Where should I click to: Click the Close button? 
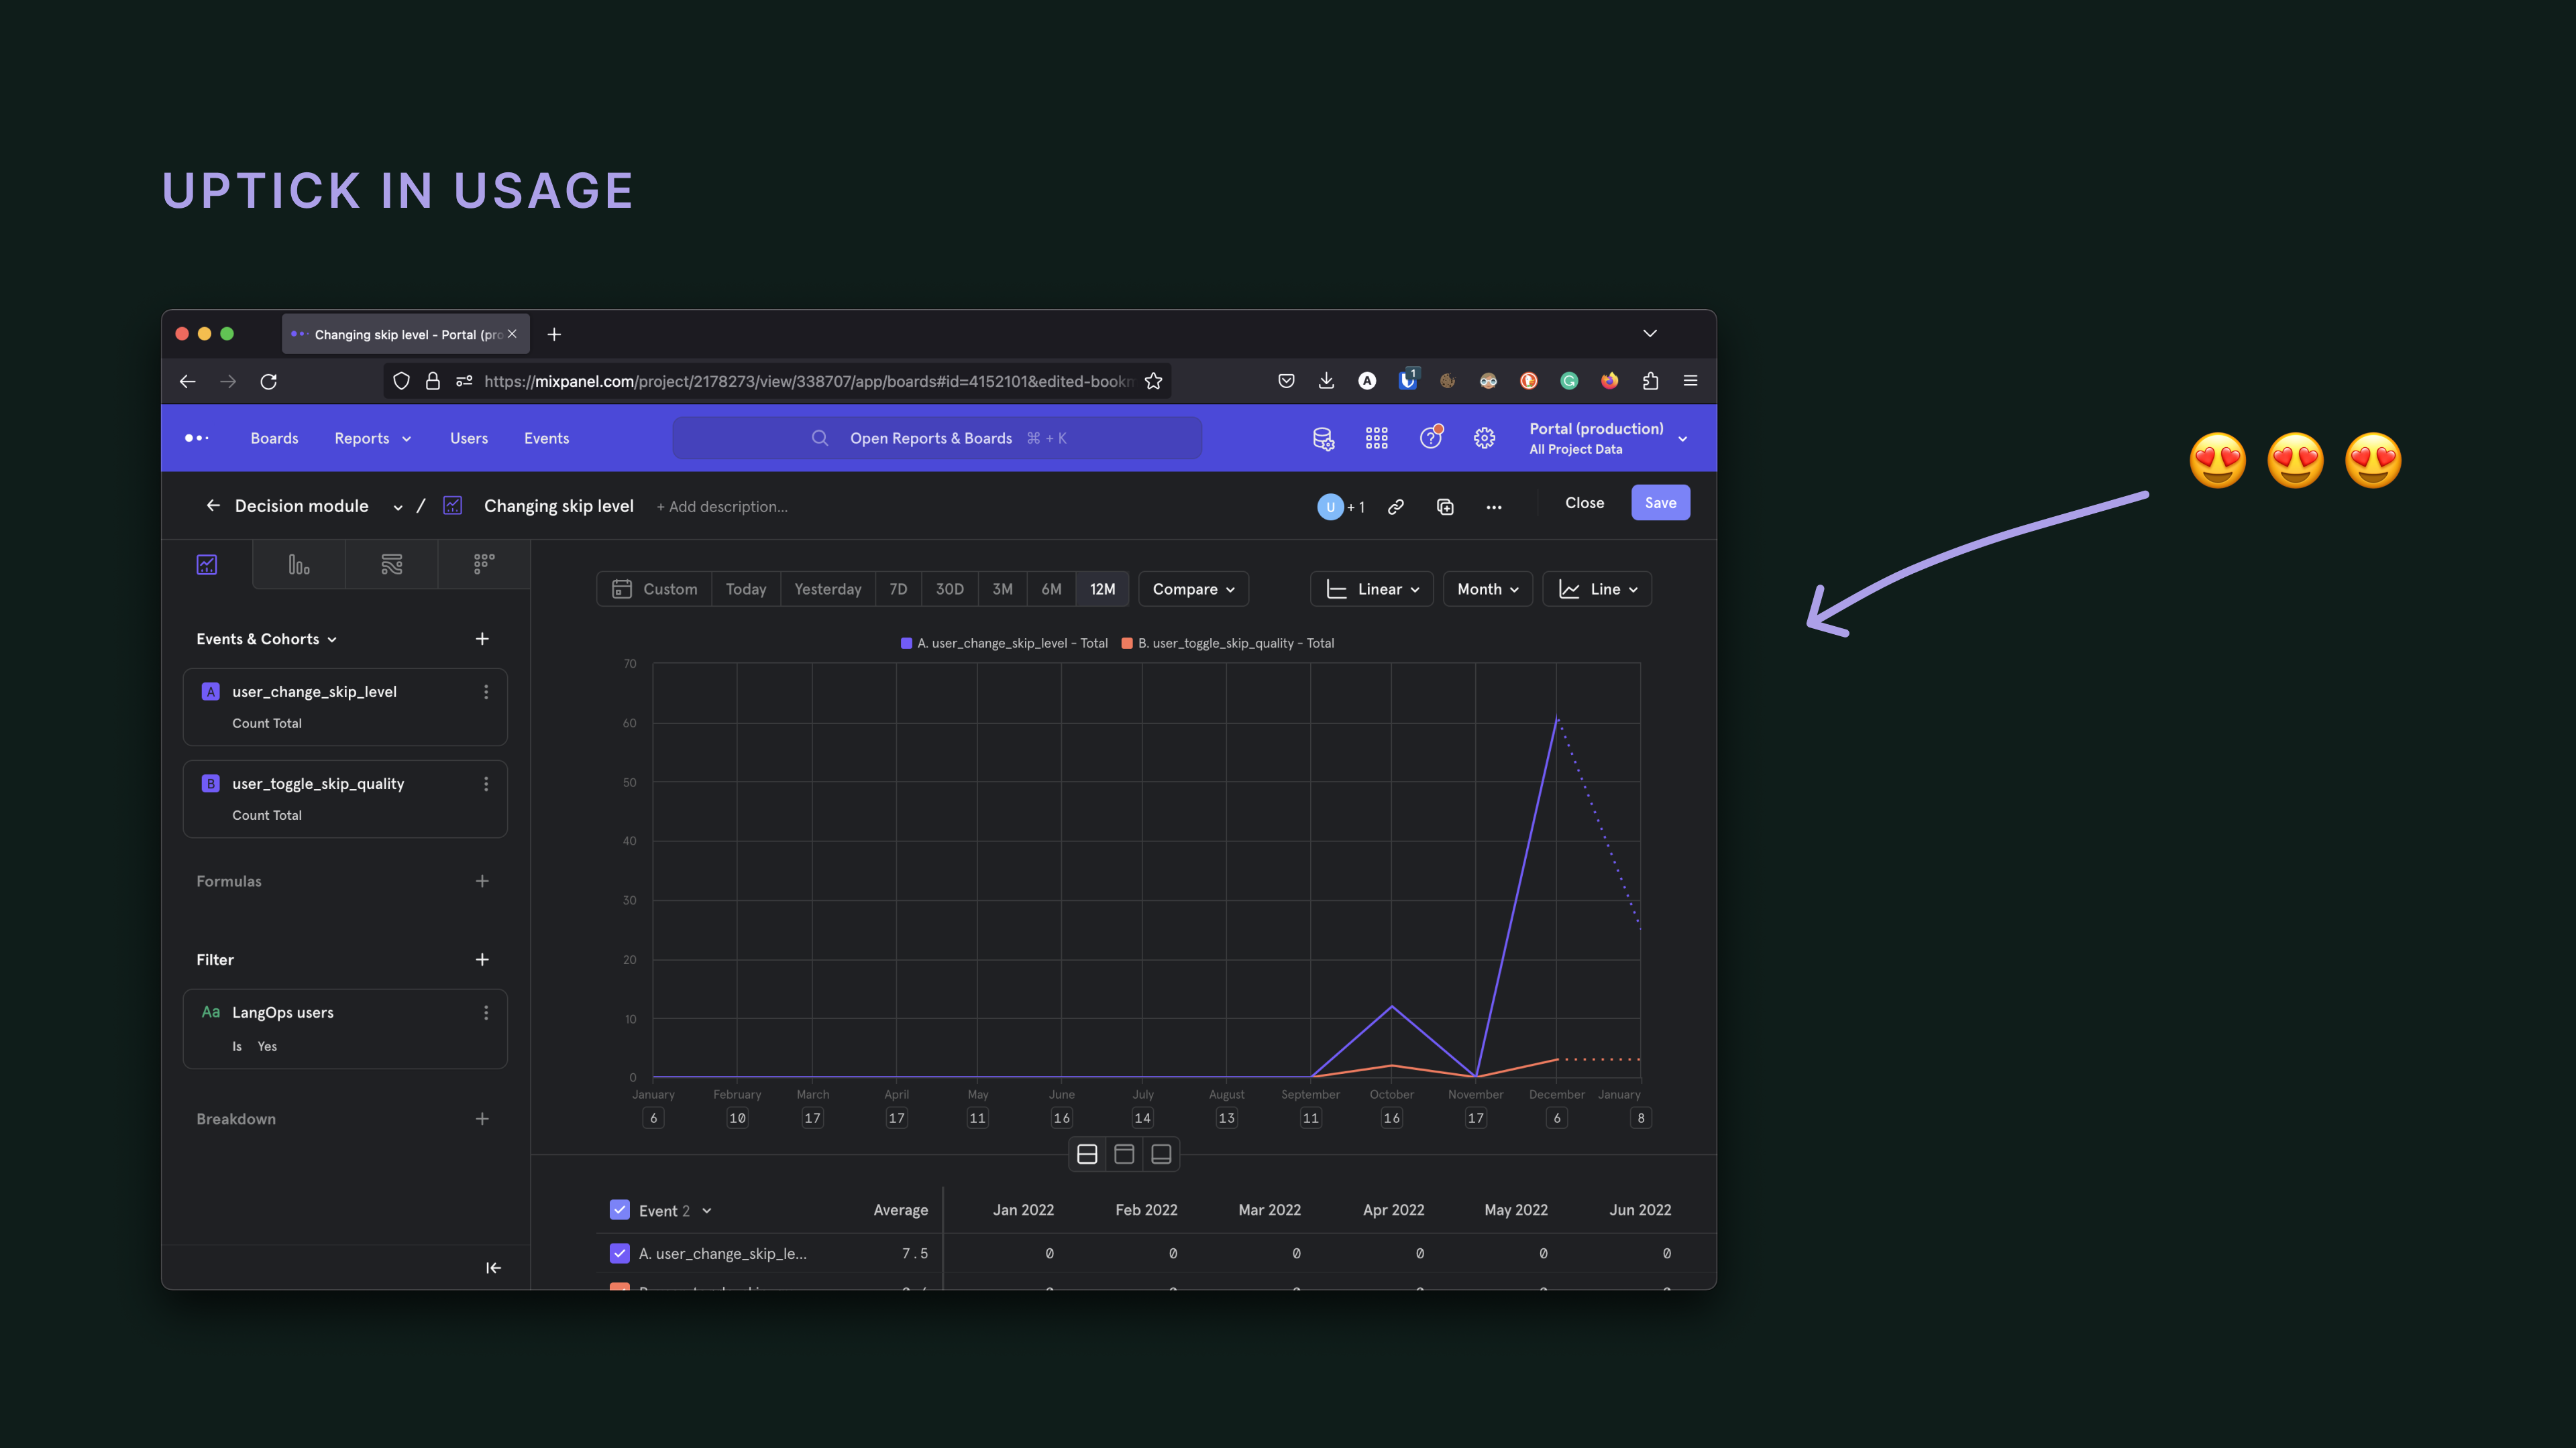click(1584, 503)
